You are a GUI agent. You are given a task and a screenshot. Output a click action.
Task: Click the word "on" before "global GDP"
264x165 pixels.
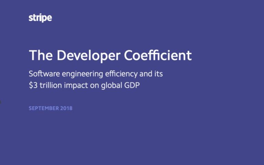(x=95, y=86)
